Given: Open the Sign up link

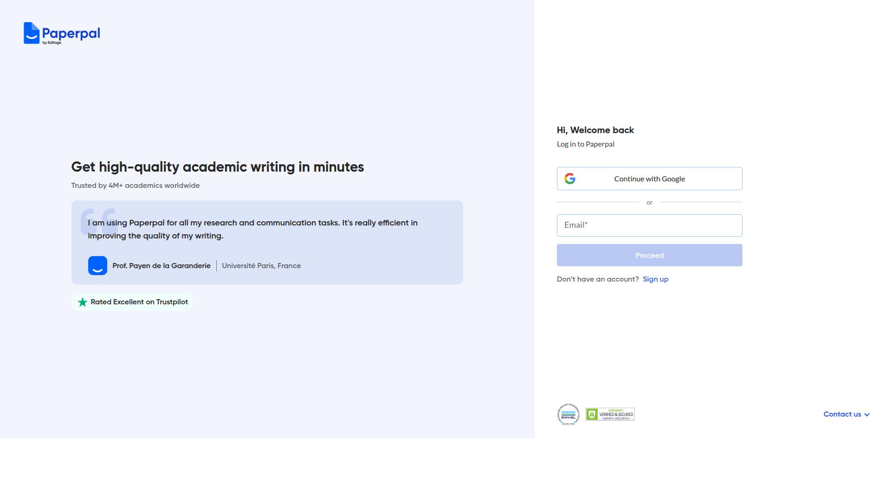Looking at the screenshot, I should 656,279.
